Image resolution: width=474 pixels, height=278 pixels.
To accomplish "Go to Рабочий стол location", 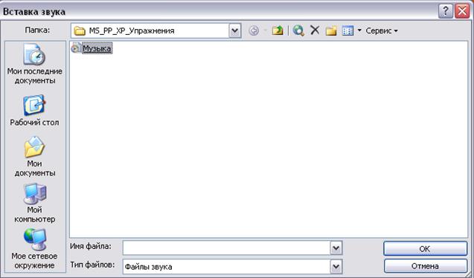I will pyautogui.click(x=34, y=111).
